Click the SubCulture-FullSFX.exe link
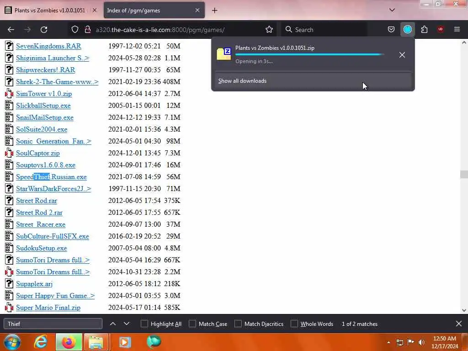 coord(53,236)
